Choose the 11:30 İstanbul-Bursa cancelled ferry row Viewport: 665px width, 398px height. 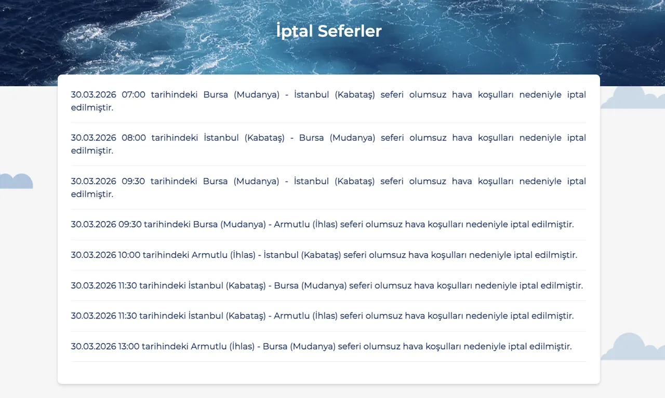[x=327, y=285]
